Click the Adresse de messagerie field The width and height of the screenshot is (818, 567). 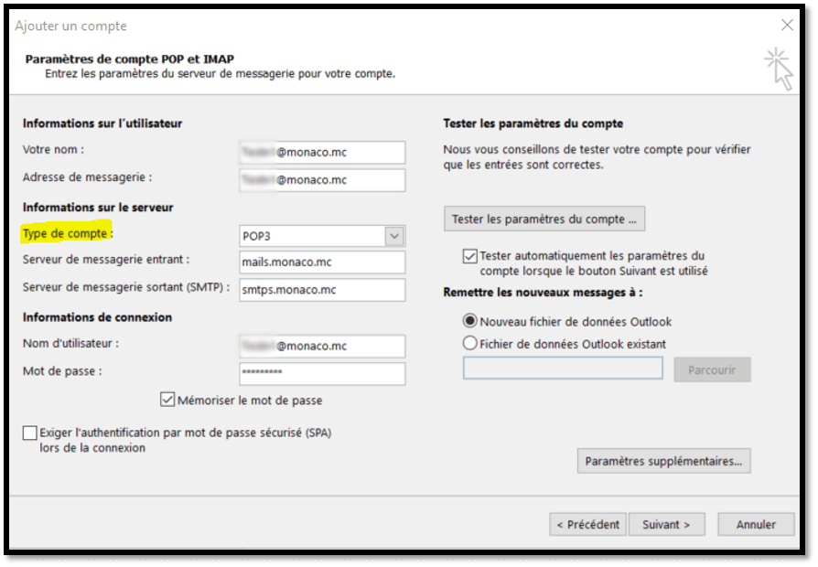point(321,180)
